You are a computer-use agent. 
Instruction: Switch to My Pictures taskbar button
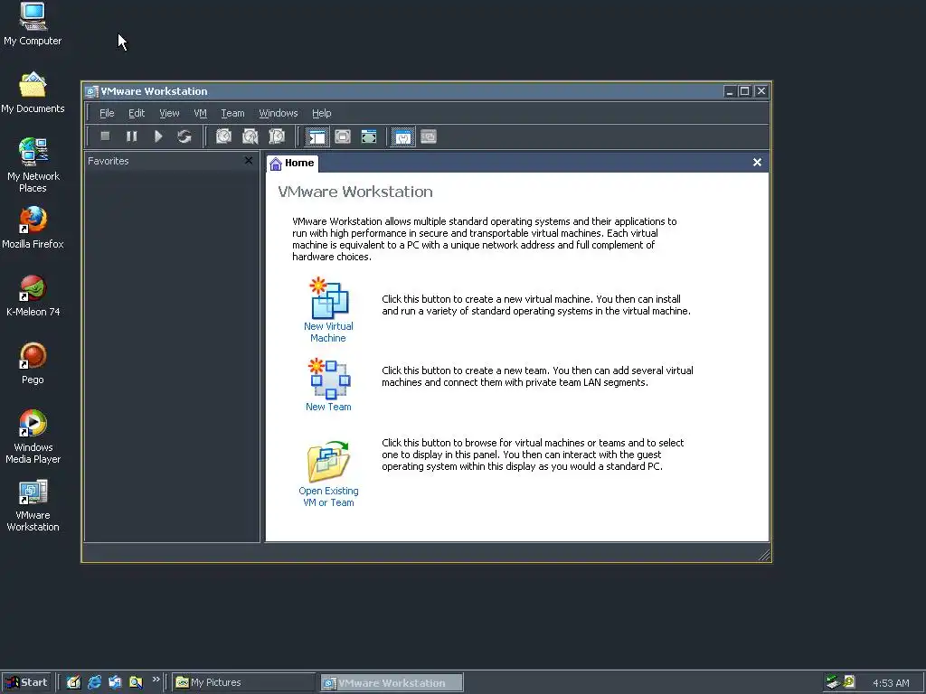pos(244,683)
